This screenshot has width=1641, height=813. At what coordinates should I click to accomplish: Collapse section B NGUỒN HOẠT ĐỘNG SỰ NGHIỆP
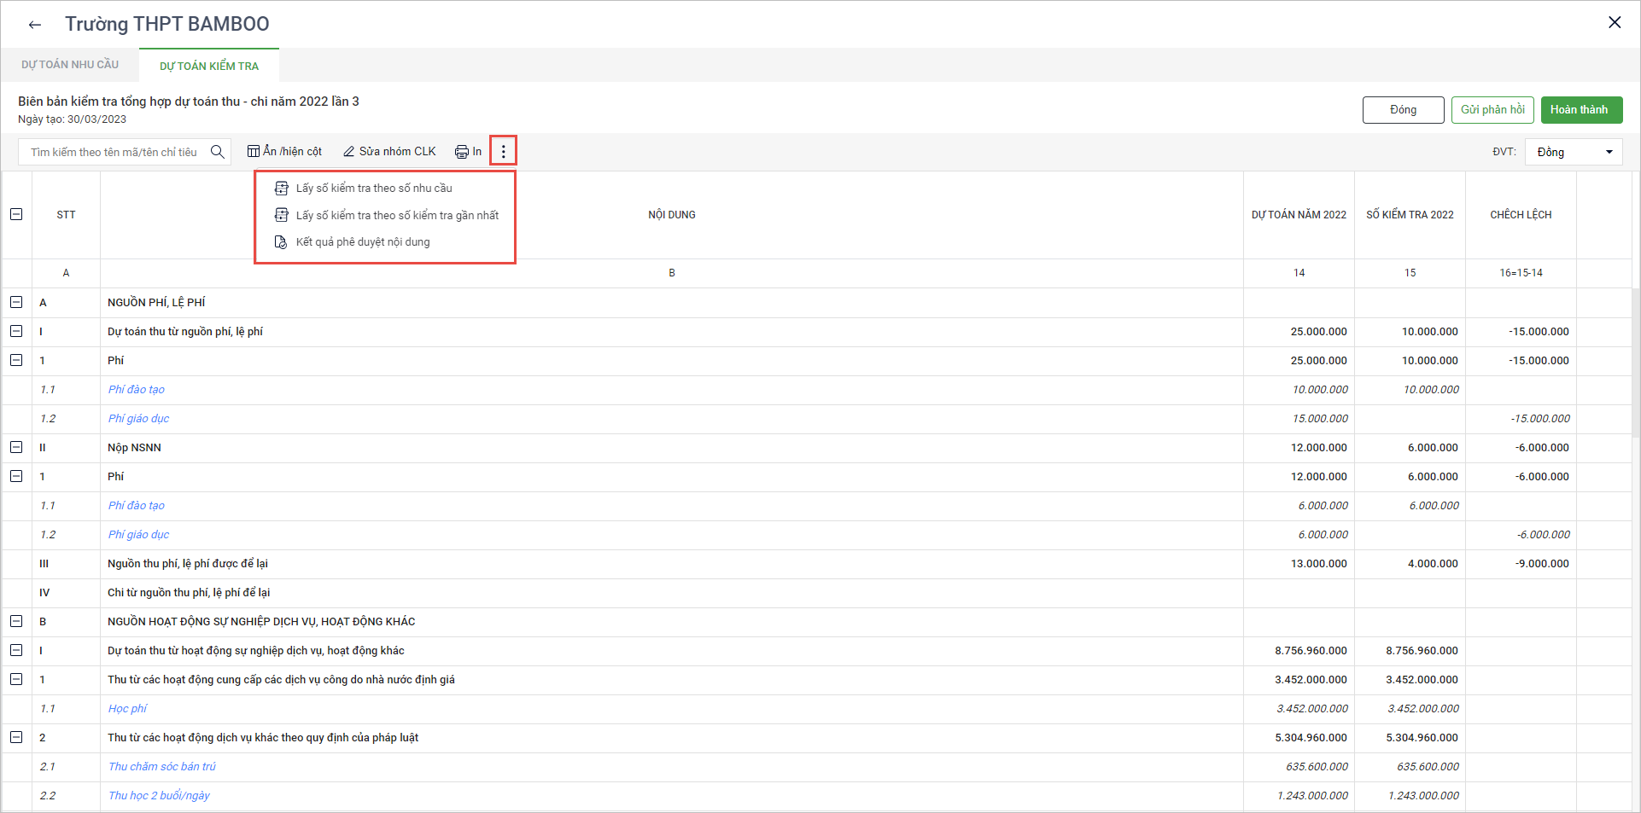coord(16,622)
